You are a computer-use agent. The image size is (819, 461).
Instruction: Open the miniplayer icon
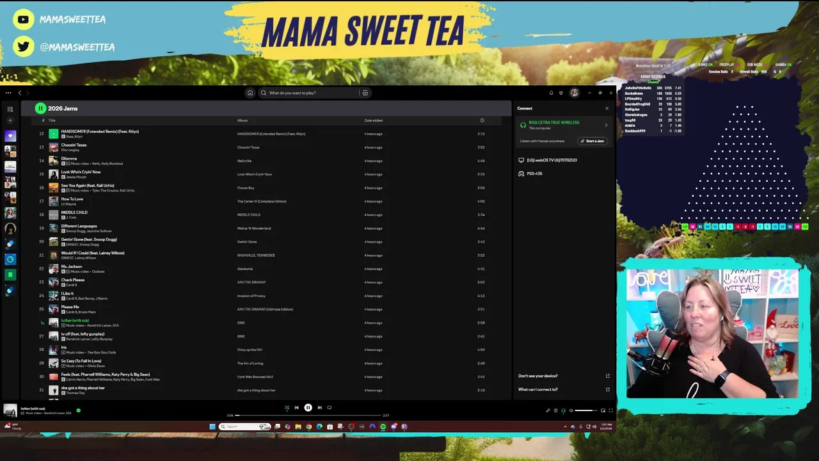603,410
